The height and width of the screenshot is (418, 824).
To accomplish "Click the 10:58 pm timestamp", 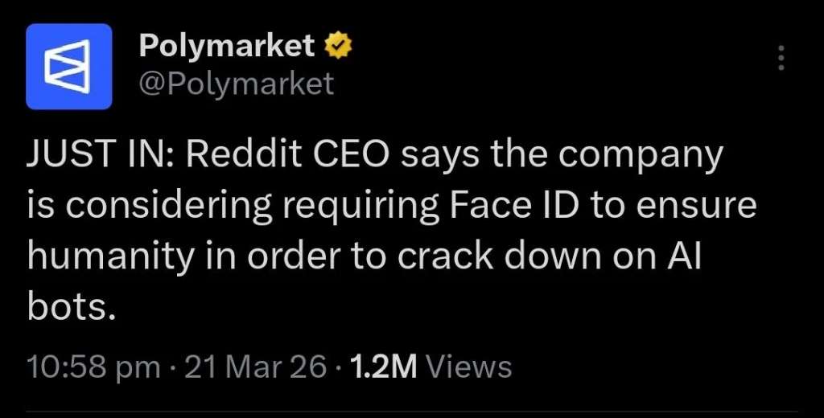I will [93, 367].
